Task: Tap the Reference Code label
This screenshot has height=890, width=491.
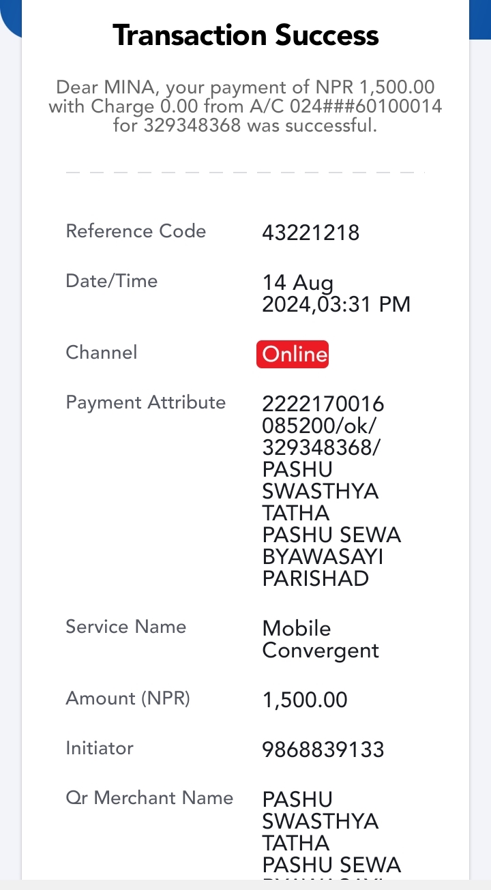Action: click(136, 231)
